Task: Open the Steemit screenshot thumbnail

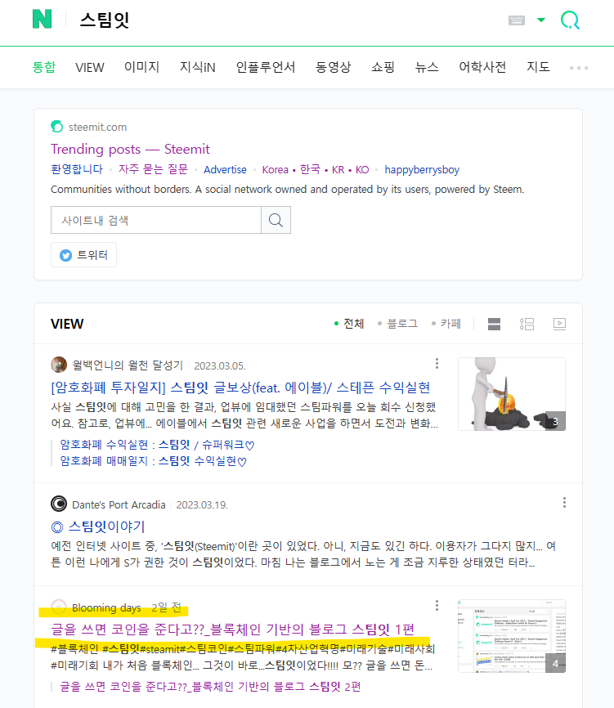Action: coord(512,636)
